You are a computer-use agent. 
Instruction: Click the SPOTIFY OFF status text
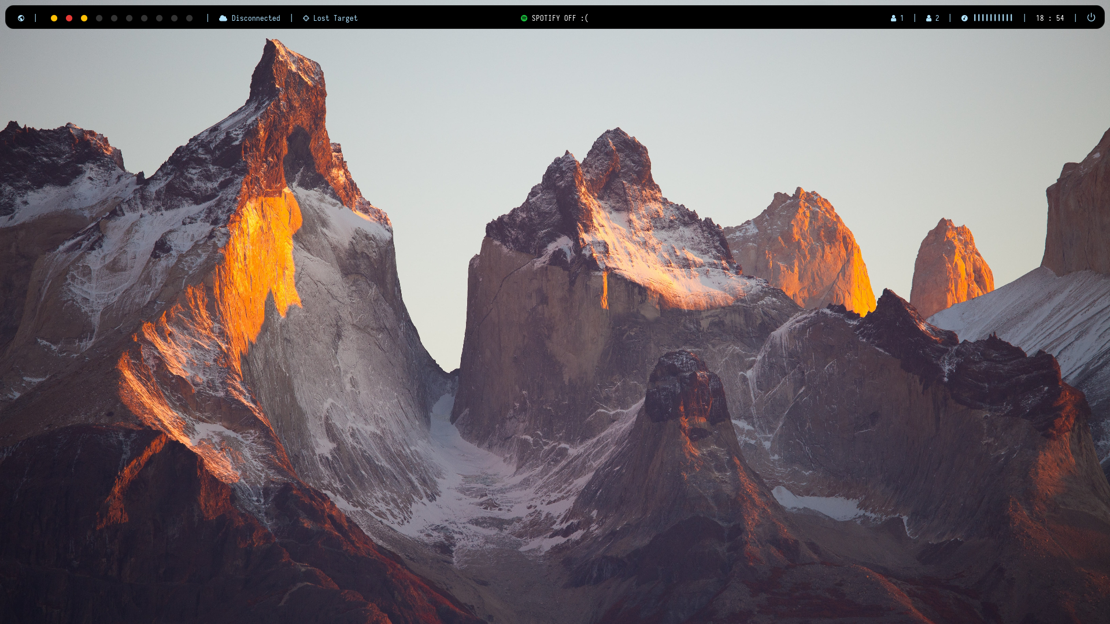[x=560, y=18]
